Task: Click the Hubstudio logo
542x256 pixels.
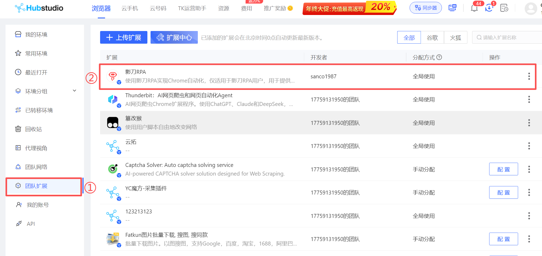Action: (x=39, y=8)
